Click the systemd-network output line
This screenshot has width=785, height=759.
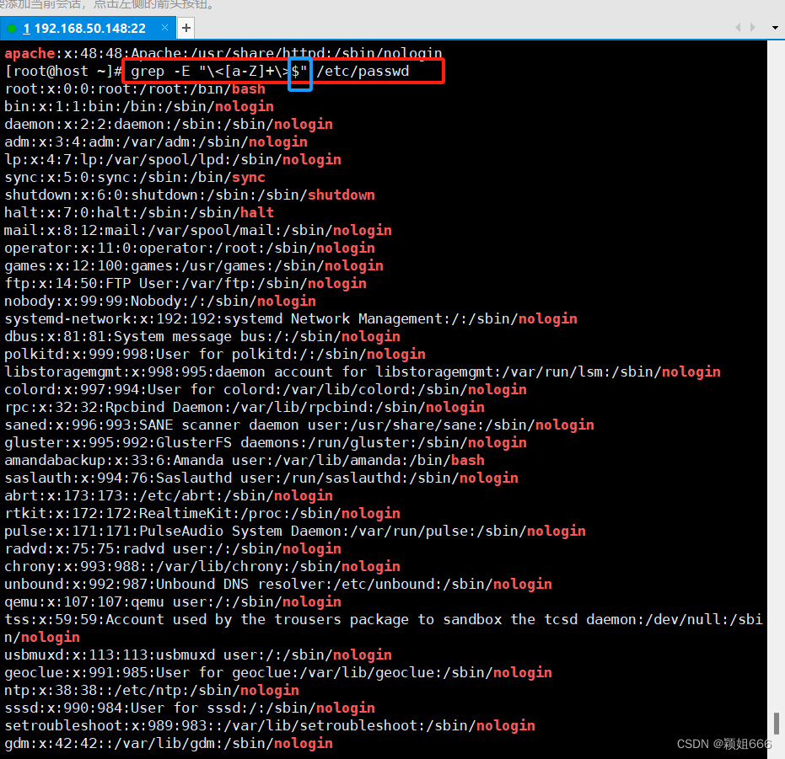point(291,318)
